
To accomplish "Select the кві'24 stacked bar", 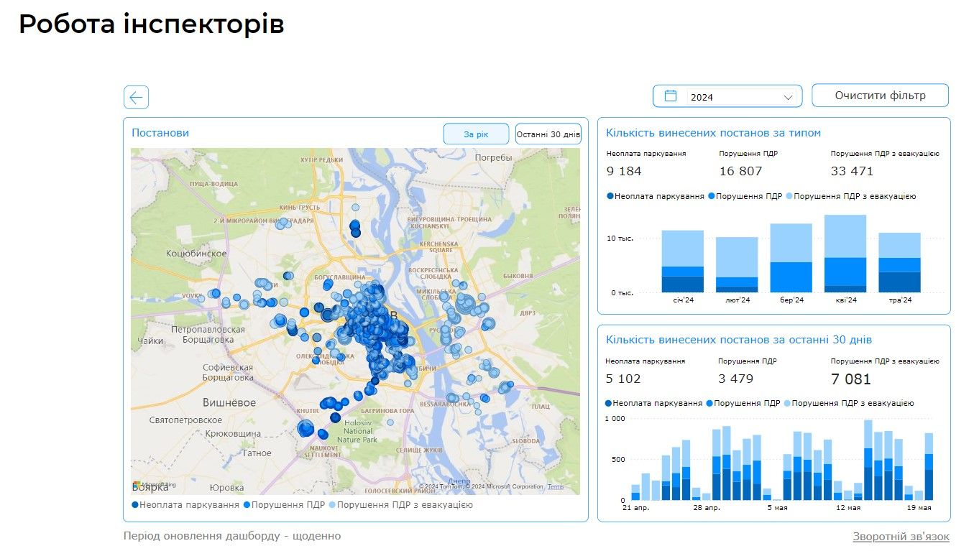I will point(845,254).
